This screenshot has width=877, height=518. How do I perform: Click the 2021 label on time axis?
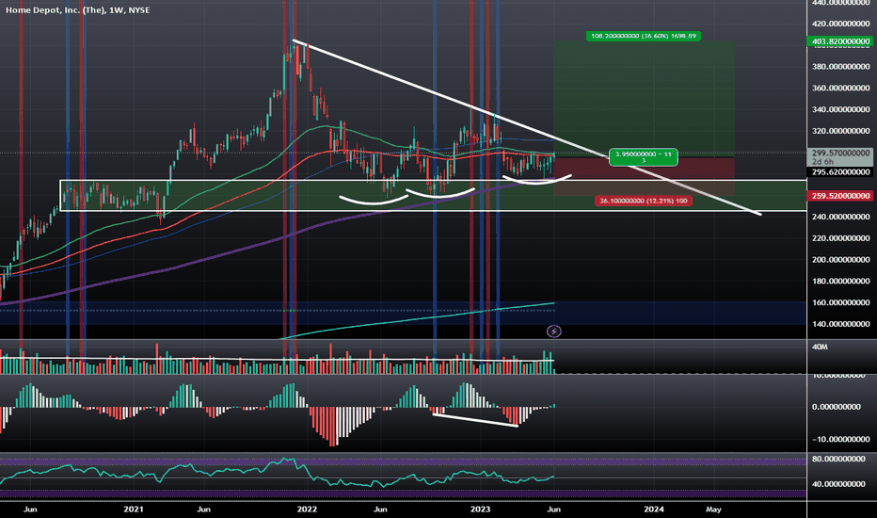(x=133, y=509)
